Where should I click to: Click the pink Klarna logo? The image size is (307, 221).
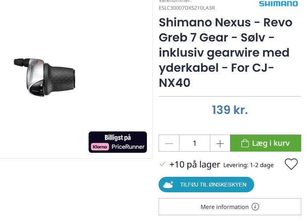click(100, 147)
